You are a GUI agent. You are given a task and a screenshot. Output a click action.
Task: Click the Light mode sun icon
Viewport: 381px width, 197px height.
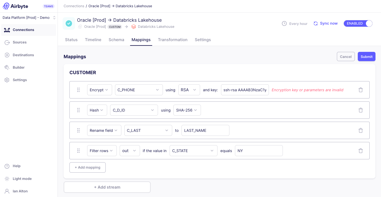point(7,179)
